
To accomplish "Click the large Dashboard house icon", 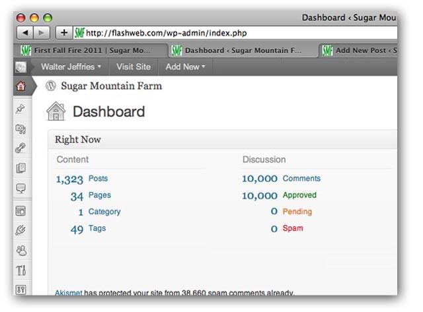I will 56,111.
